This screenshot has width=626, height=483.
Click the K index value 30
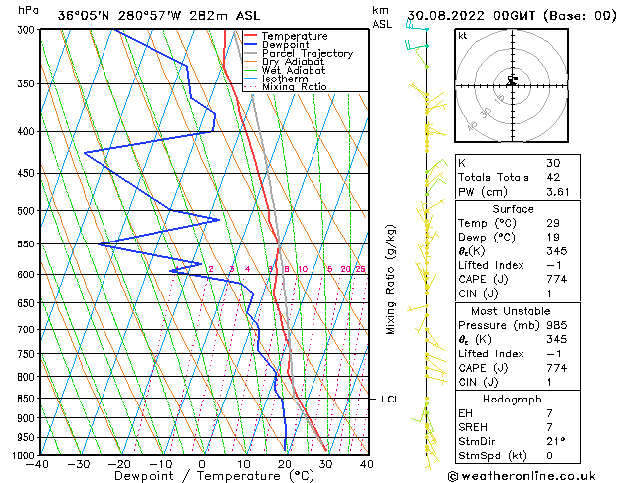pos(553,163)
